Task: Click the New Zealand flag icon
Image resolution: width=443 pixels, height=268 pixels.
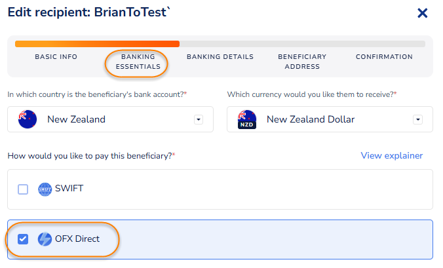Action: 28,119
